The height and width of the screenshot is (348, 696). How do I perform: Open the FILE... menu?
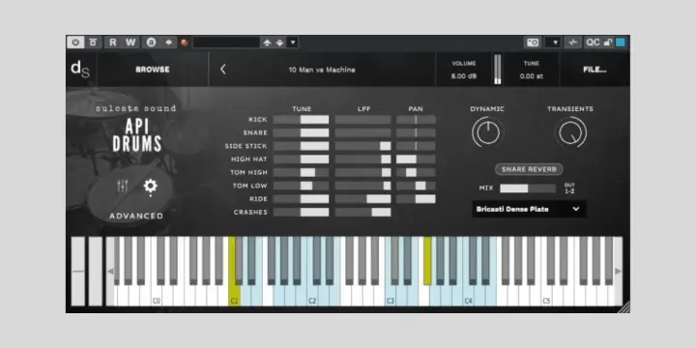(x=594, y=70)
